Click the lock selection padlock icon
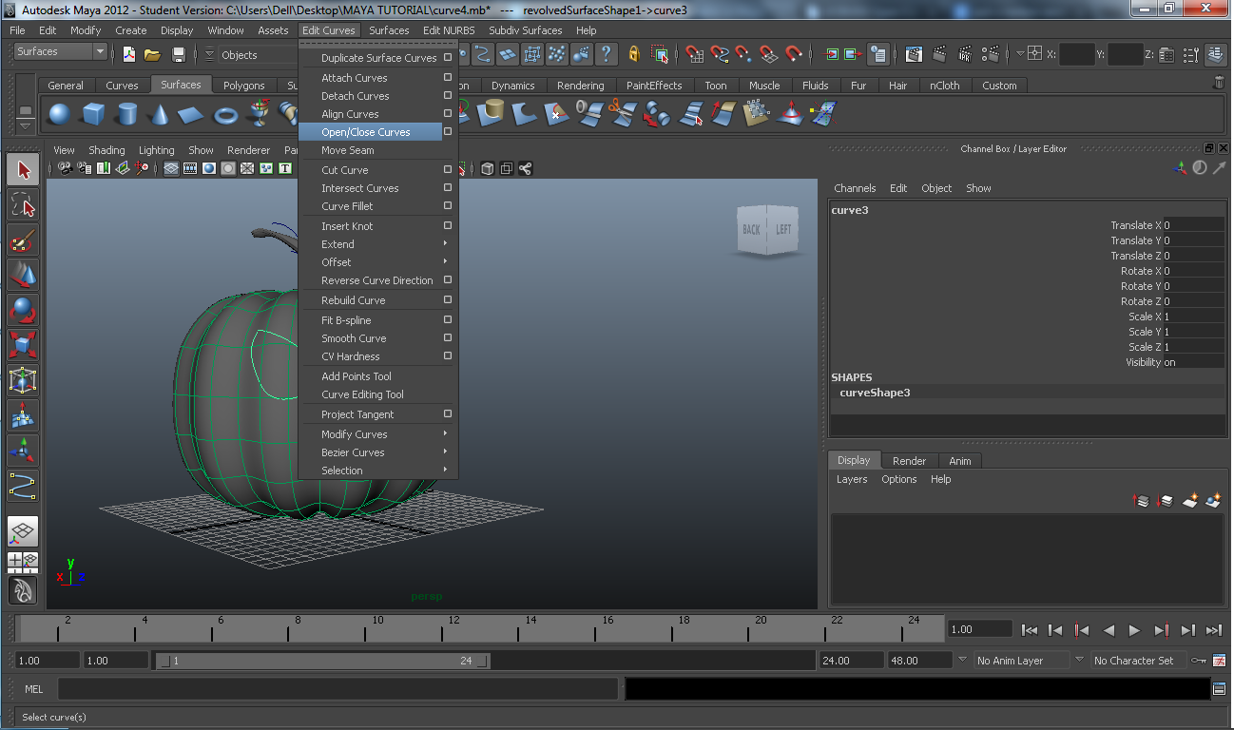 point(634,55)
